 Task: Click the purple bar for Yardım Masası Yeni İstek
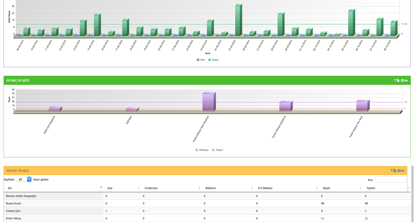(363, 106)
